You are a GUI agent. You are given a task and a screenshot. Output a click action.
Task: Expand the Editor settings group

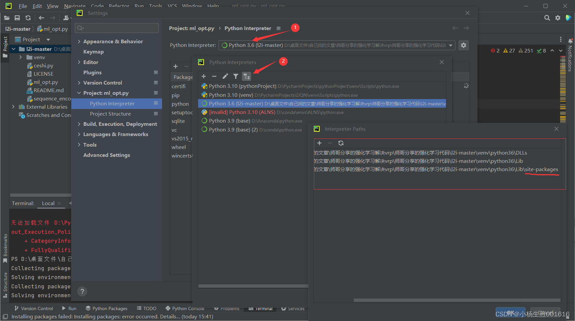point(79,62)
